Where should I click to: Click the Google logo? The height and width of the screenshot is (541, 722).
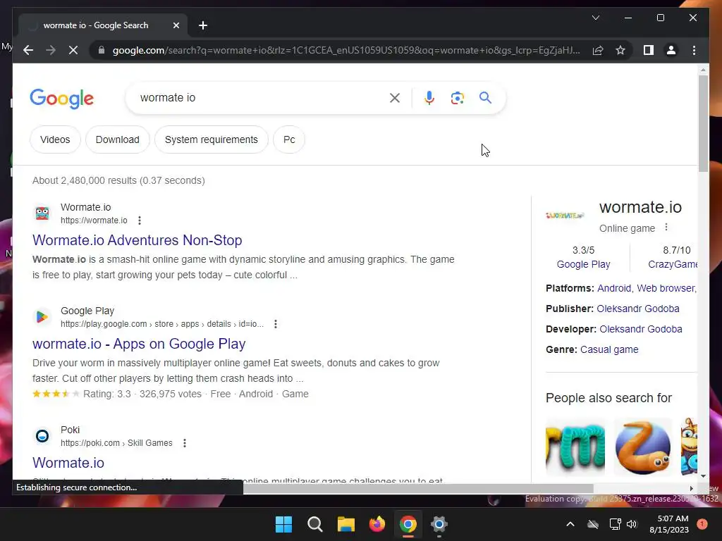pyautogui.click(x=62, y=99)
